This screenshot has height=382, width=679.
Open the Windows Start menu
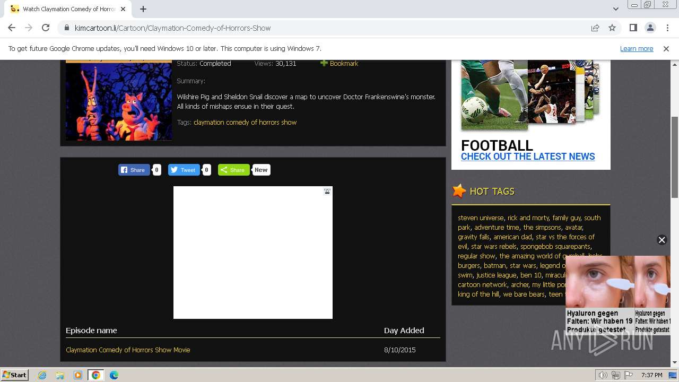click(x=14, y=375)
